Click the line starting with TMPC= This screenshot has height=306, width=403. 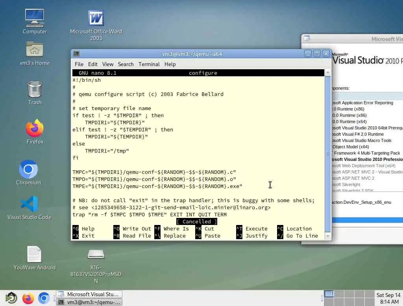[154, 172]
